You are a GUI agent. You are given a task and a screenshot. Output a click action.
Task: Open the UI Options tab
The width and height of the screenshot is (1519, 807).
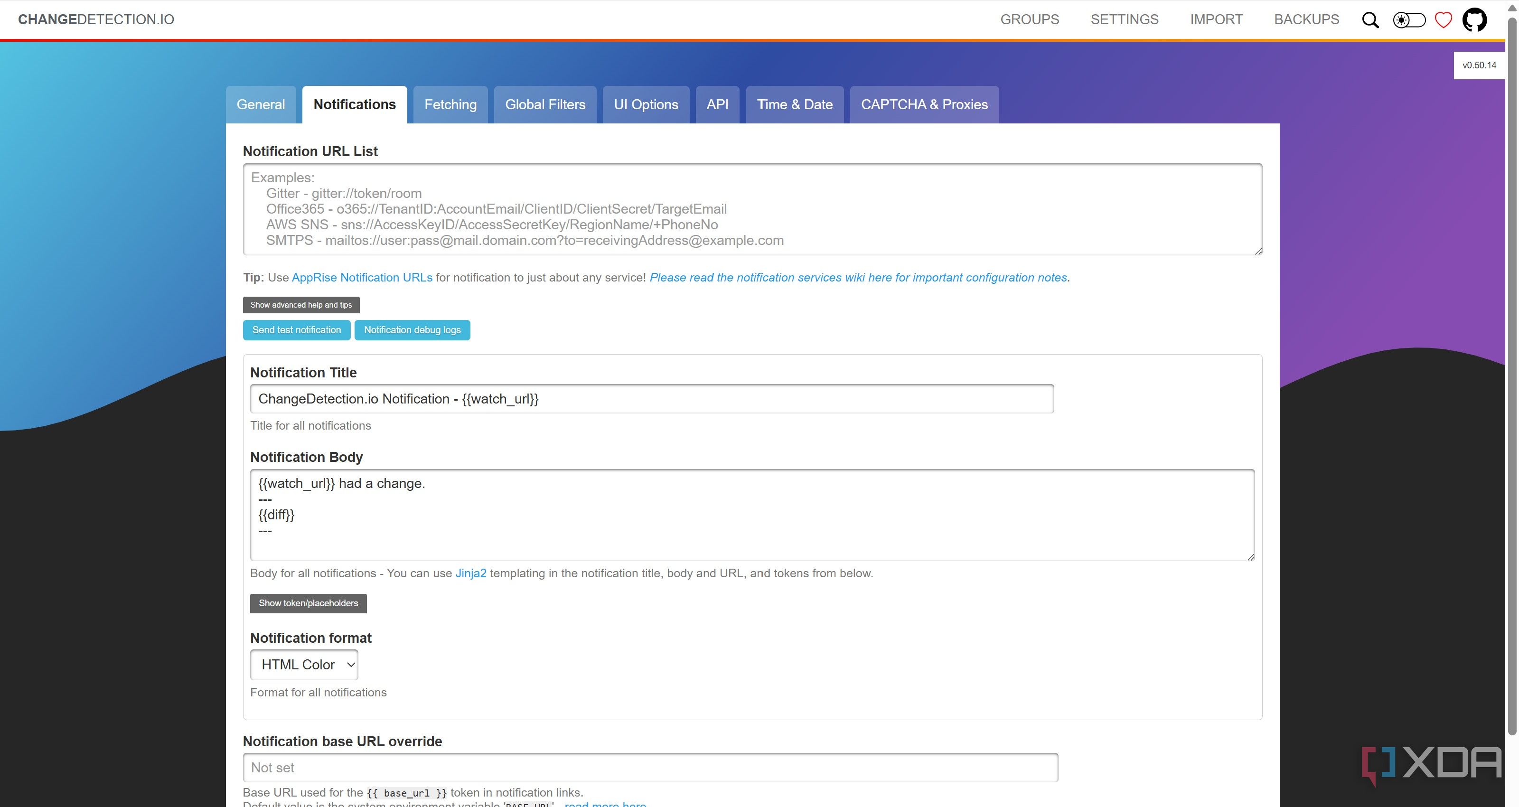click(x=646, y=104)
